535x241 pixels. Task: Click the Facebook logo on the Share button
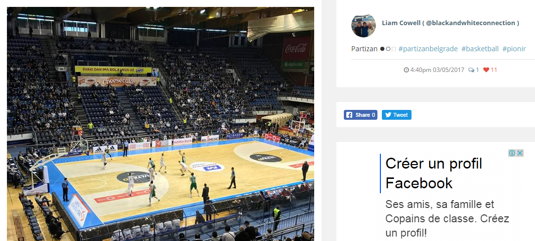click(x=349, y=115)
